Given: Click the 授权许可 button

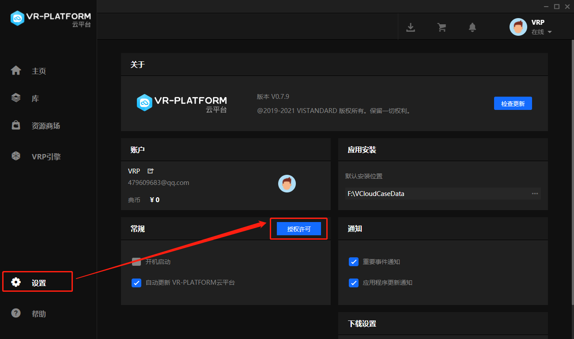Looking at the screenshot, I should 299,229.
